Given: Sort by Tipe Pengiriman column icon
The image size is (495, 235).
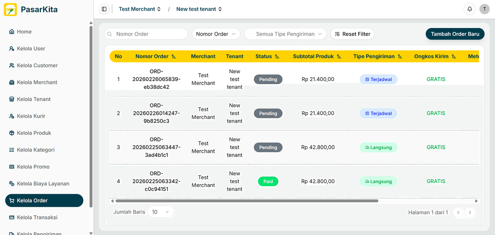Looking at the screenshot, I should point(400,57).
